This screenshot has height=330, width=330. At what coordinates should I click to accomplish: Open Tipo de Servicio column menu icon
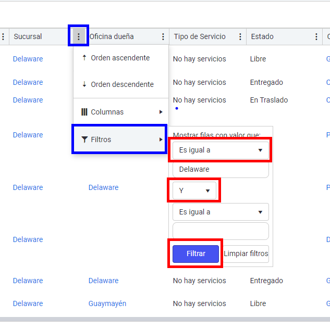point(240,36)
